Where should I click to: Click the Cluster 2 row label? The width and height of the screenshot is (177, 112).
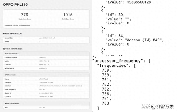pyautogui.click(x=8, y=97)
